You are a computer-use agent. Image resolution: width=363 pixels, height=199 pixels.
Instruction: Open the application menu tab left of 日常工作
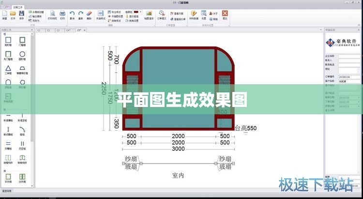pos(6,7)
